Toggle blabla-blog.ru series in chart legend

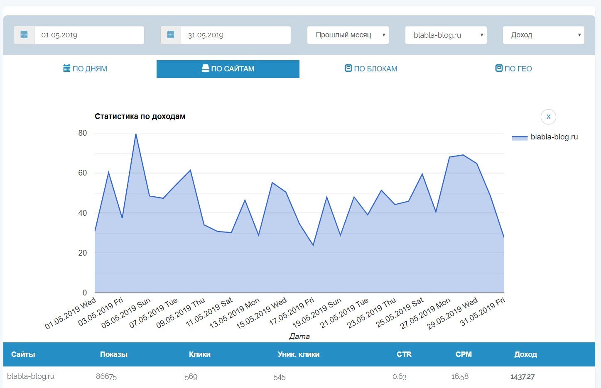(x=554, y=137)
